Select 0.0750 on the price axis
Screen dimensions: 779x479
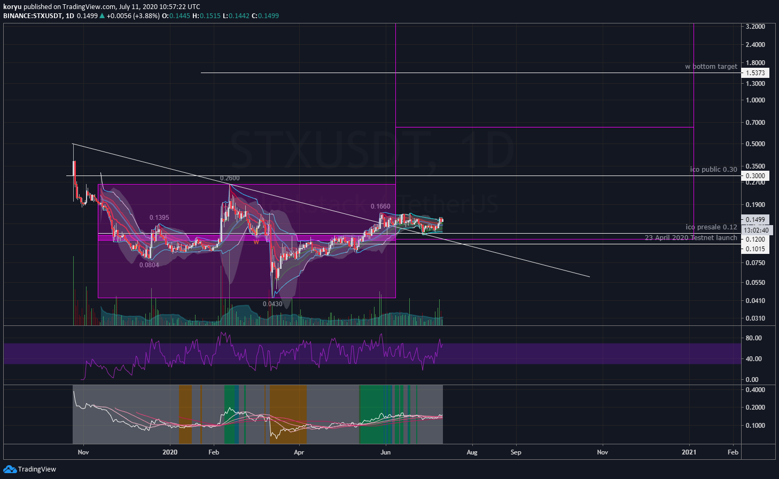click(x=755, y=263)
